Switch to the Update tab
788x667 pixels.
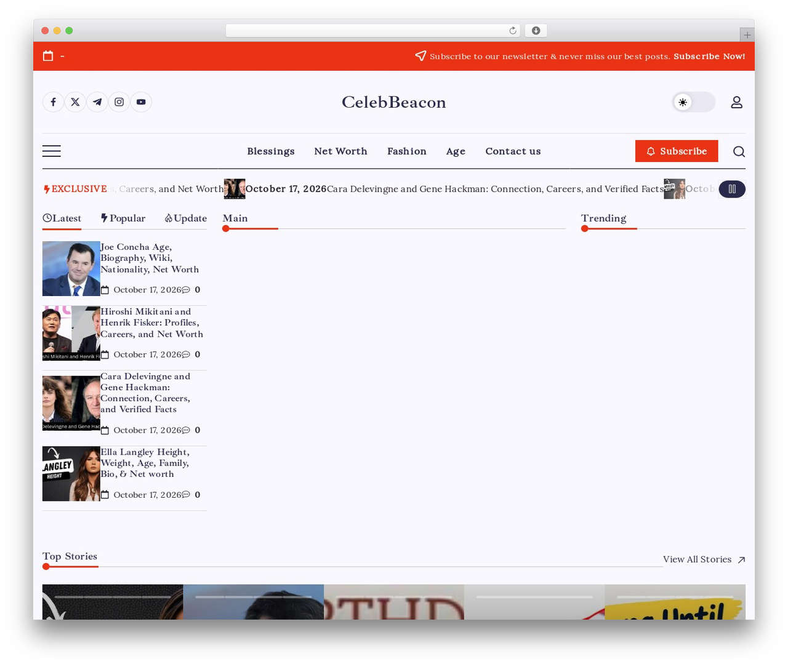pos(186,218)
